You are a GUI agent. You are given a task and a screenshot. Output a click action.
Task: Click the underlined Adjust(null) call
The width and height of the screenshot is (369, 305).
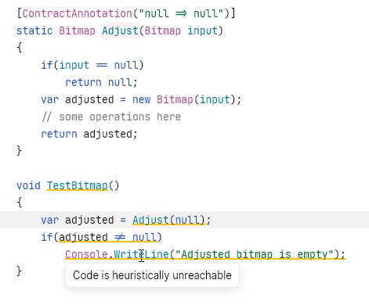(x=168, y=220)
